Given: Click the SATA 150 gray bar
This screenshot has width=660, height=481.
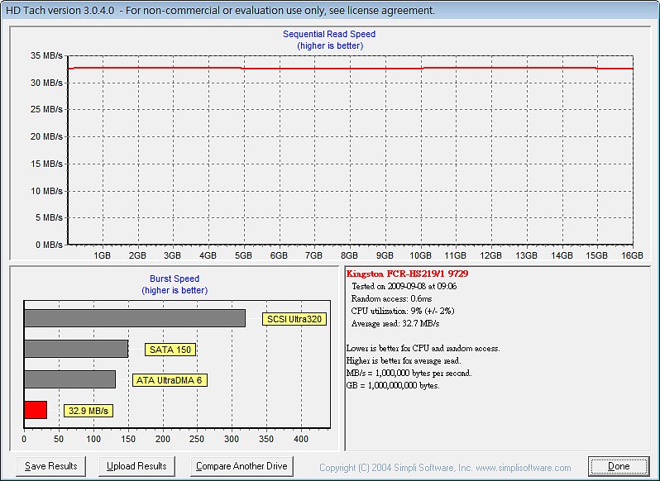Looking at the screenshot, I should [x=76, y=349].
